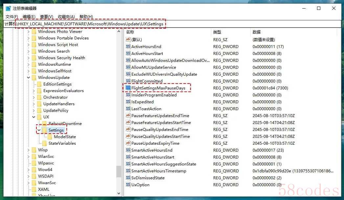Expand the WlanSvc tree node

pos(29,157)
